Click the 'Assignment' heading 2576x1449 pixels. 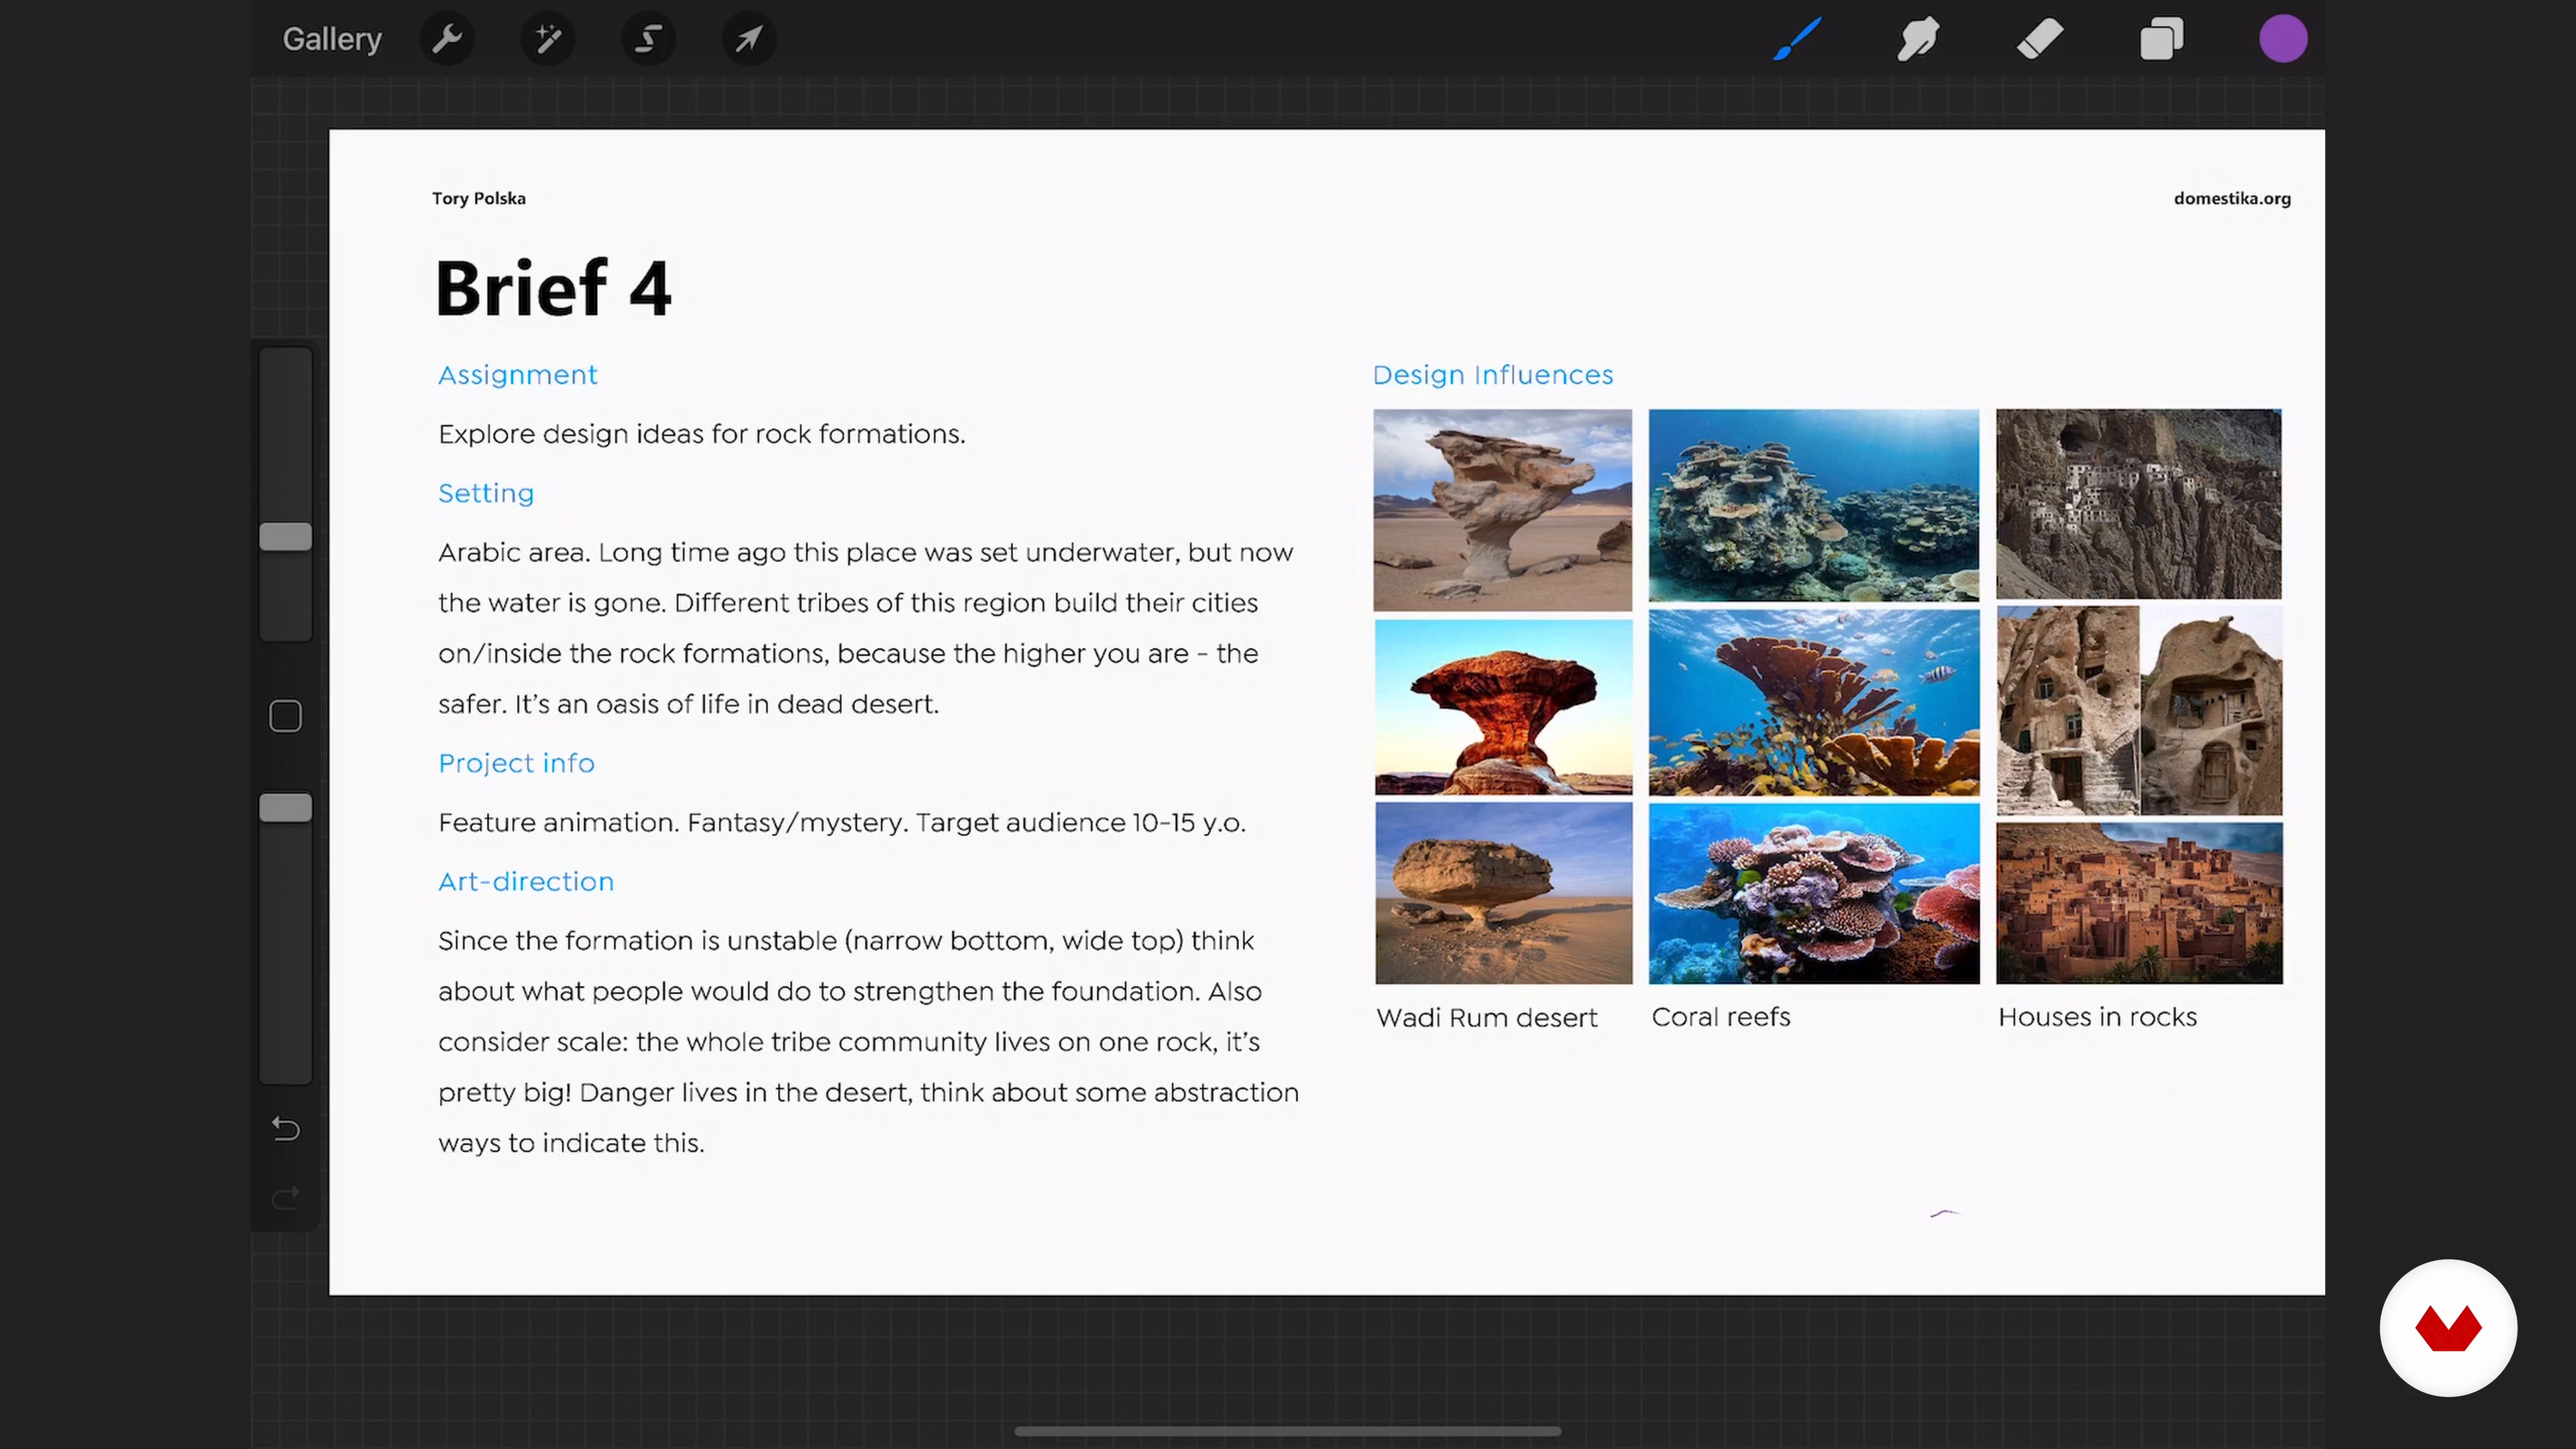(x=517, y=375)
